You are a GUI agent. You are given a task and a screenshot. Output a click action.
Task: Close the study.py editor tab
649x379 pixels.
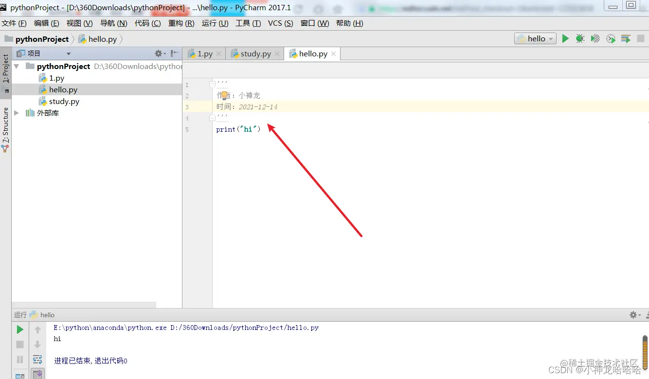coord(277,54)
